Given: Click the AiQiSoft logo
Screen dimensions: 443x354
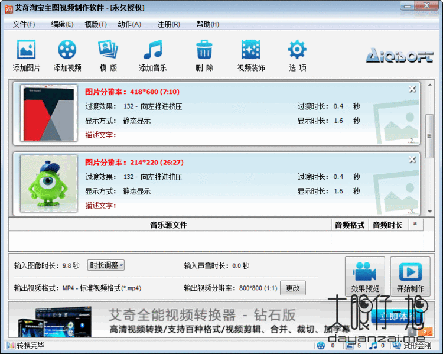Looking at the screenshot, I should click(x=399, y=55).
